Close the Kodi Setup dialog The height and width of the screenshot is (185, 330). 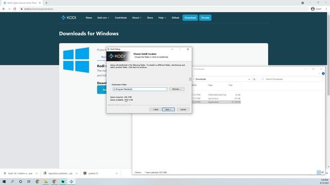[188, 49]
